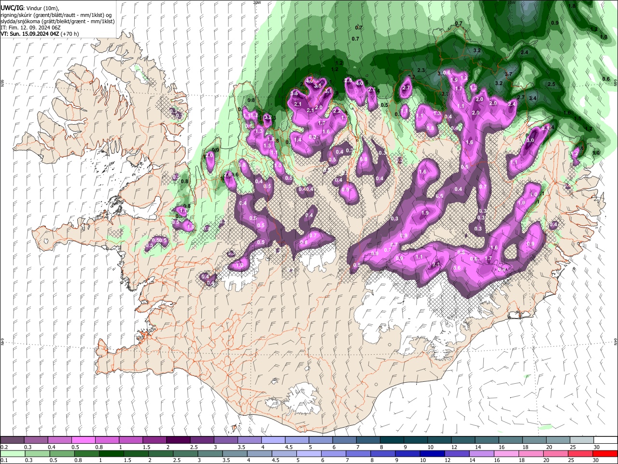The image size is (618, 464).
Task: Pick lower legend swatch between 25 and 30
Action: coord(581,454)
